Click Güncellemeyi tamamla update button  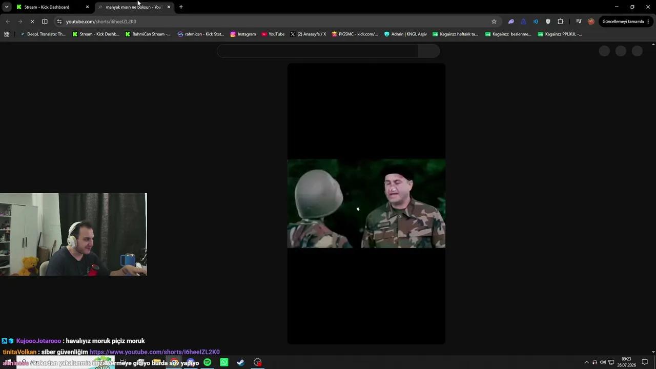point(623,22)
